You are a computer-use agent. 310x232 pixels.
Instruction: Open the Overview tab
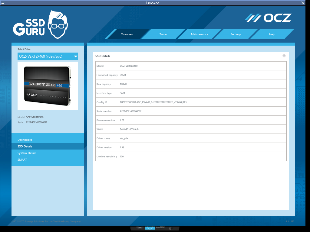127,34
